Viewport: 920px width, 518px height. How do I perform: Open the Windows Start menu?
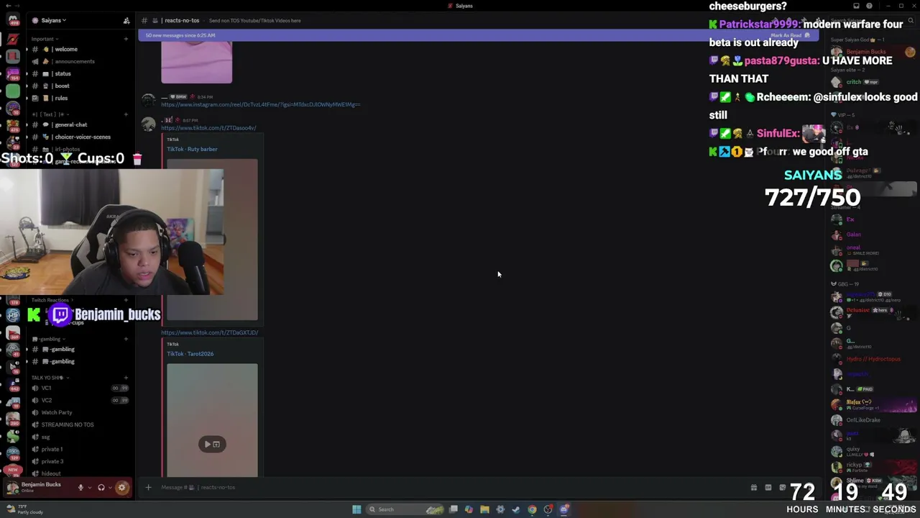tap(356, 509)
